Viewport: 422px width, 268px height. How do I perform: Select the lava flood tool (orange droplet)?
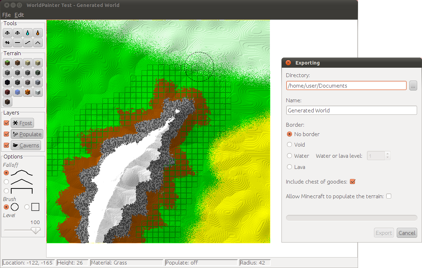(x=38, y=33)
